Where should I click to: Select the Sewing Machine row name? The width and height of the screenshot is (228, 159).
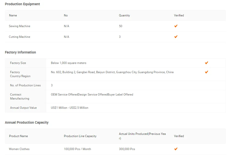(x=19, y=26)
